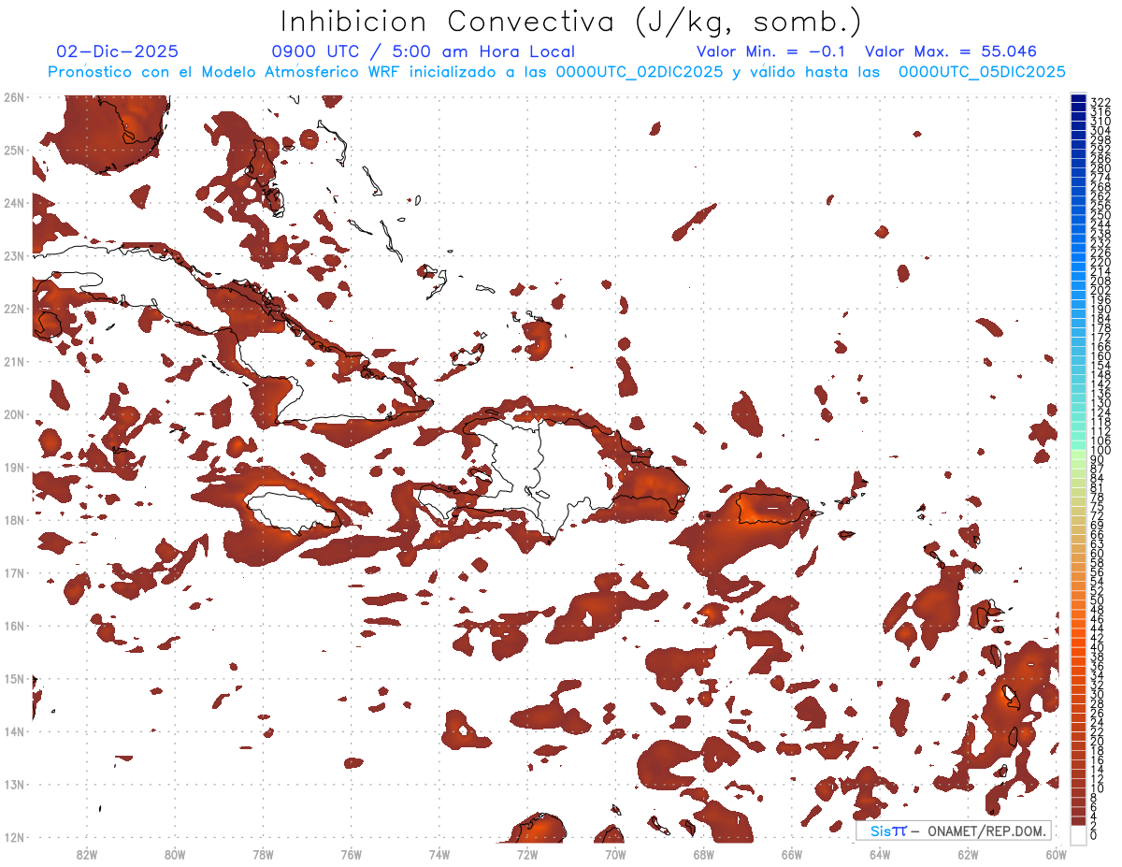Click the "70W" longitude label

tap(615, 854)
